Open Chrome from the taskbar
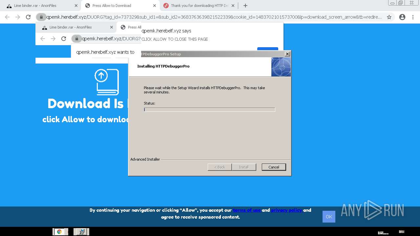Screen dimensions: 420x236 60,232
